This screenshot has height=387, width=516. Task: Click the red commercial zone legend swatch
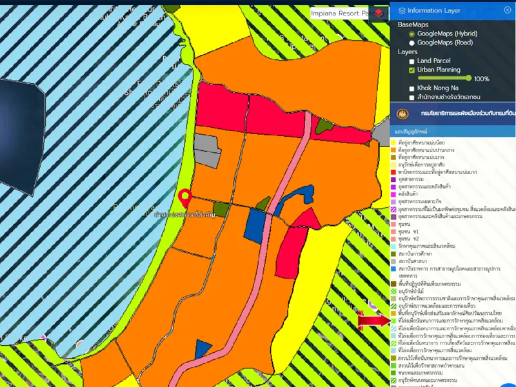point(393,172)
